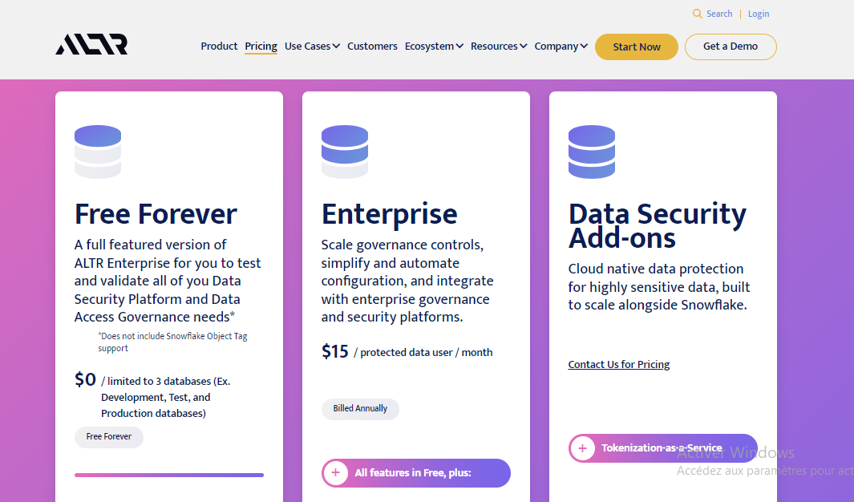
Task: Open the Company dropdown menu
Action: [561, 47]
